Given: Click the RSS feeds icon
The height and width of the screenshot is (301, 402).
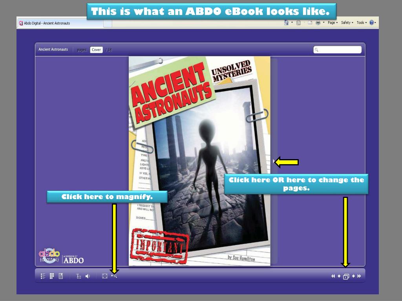Looking at the screenshot, I should click(x=298, y=23).
